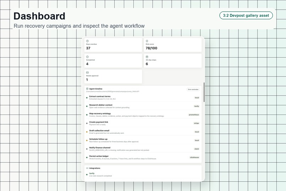This screenshot has height=191, width=286.
Task: Click the status dot for Research debtor context
Action: (87, 106)
